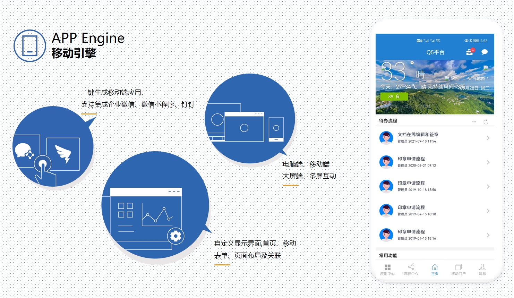This screenshot has height=298, width=514.
Task: Click the refresh icon beside 待办流程
Action: [486, 122]
